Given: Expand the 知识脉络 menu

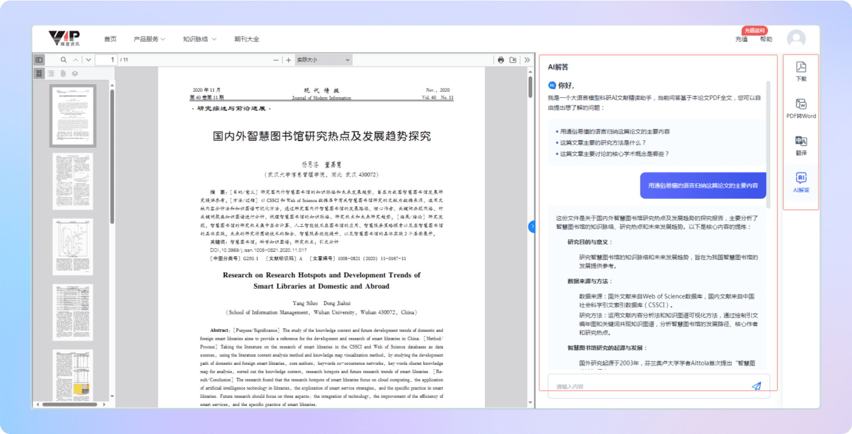Looking at the screenshot, I should (199, 39).
